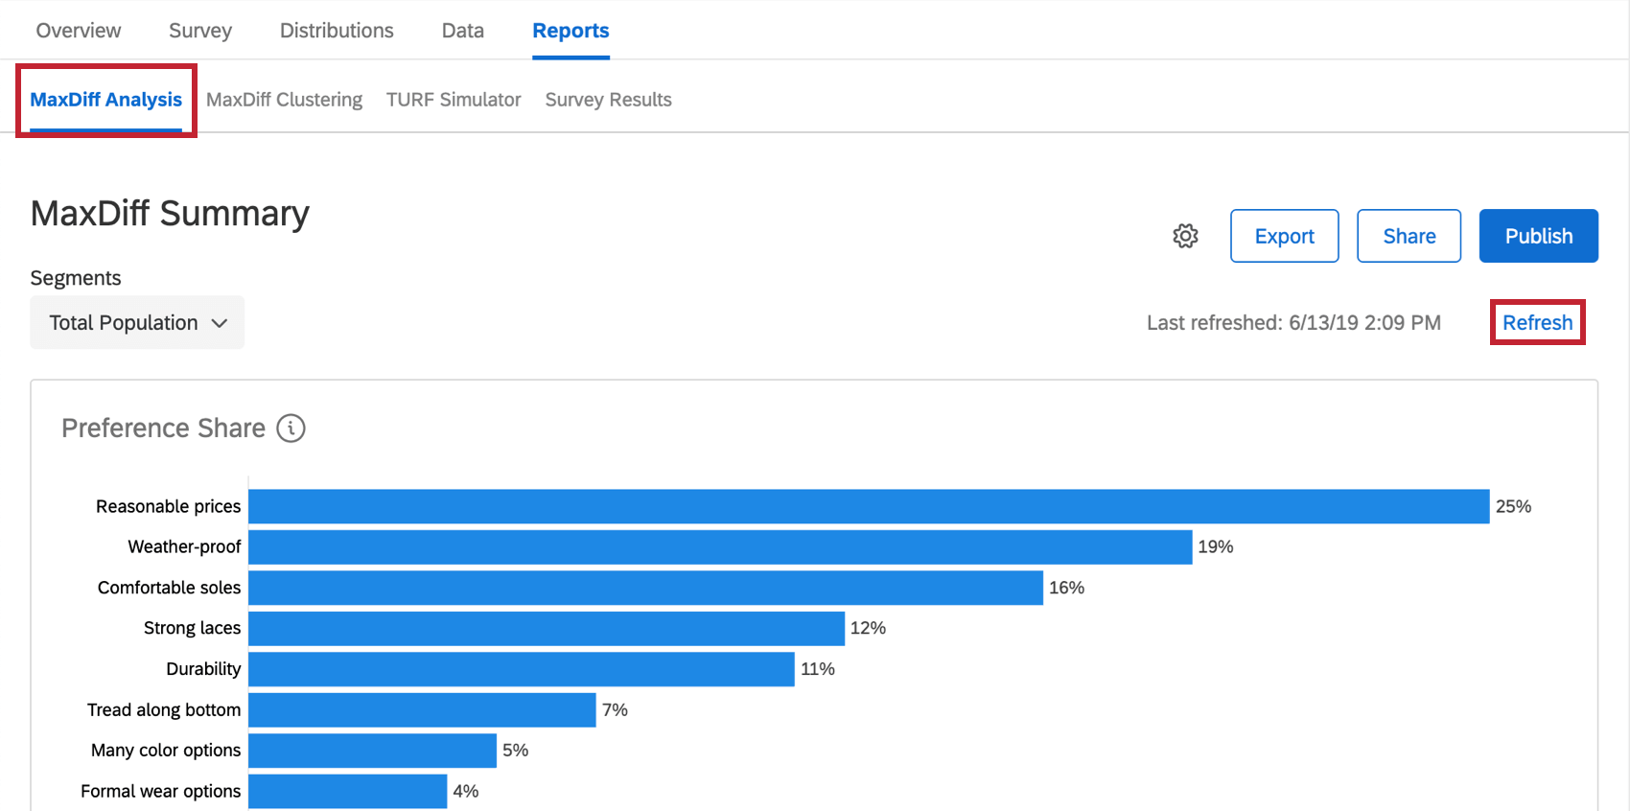Click the Preference Share info icon
This screenshot has width=1630, height=811.
click(x=291, y=428)
